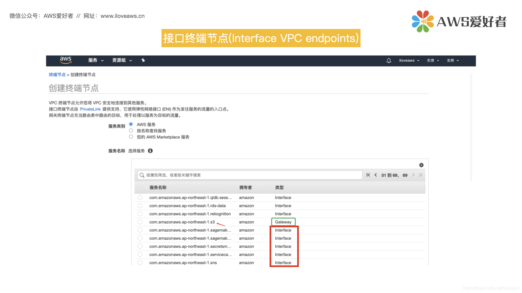
Task: Click com.amazonaws.ap-northeast-1.sns service name
Action: [x=183, y=263]
